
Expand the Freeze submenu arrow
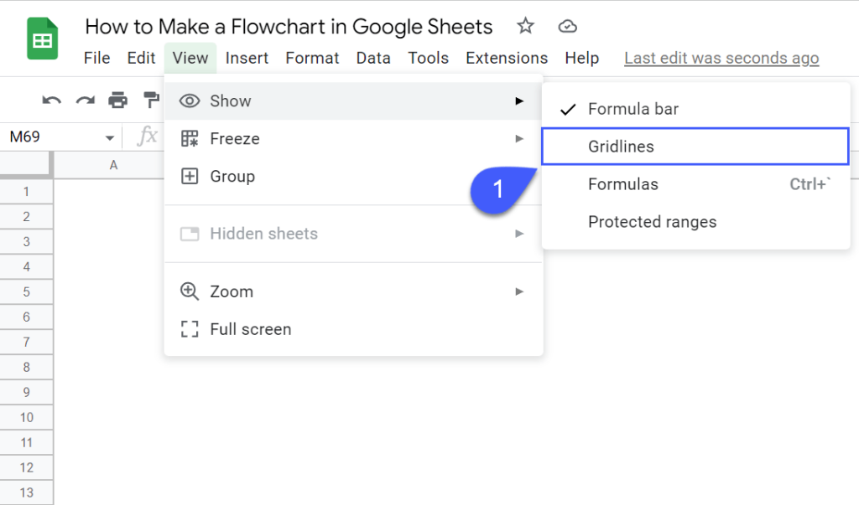point(519,138)
